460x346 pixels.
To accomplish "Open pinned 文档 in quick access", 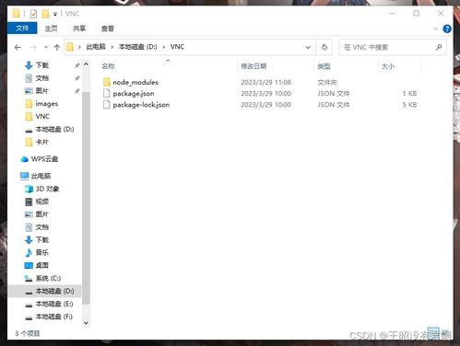I will tap(42, 78).
